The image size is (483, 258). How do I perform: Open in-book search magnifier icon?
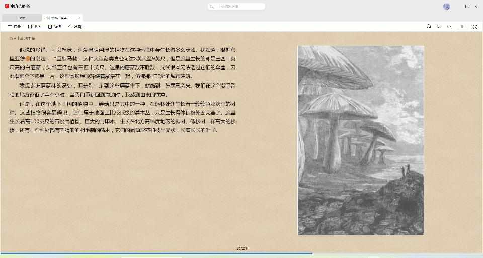pos(449,27)
